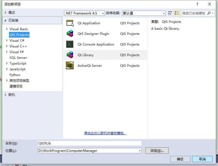218x166 pixels.
Task: Click the 名称 input field containing QtDllLib
Action: coord(90,143)
